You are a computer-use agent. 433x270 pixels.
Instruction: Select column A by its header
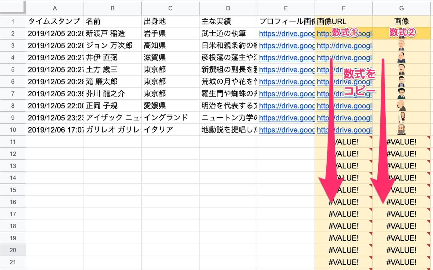tap(54, 8)
